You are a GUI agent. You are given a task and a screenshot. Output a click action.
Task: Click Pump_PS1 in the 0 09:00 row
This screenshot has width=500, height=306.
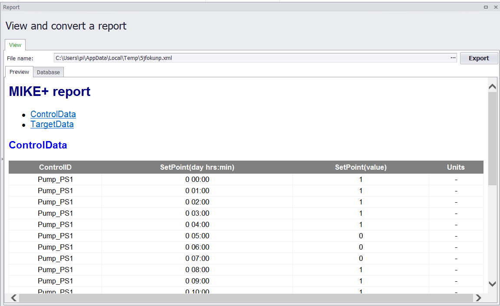56,281
